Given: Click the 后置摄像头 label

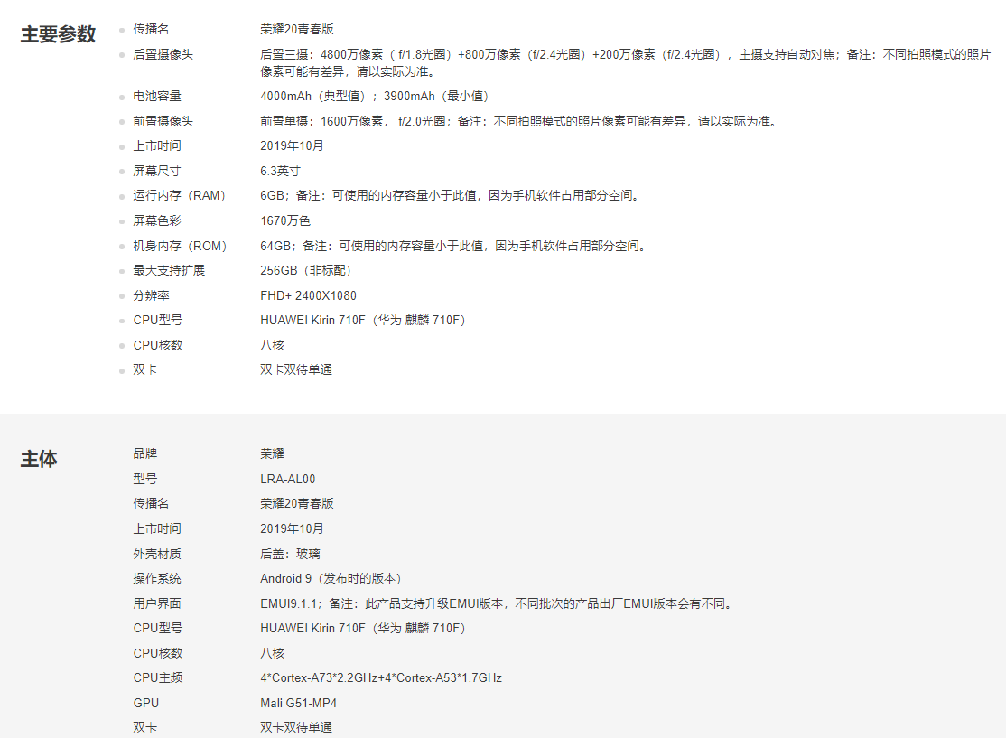Looking at the screenshot, I should click(163, 54).
